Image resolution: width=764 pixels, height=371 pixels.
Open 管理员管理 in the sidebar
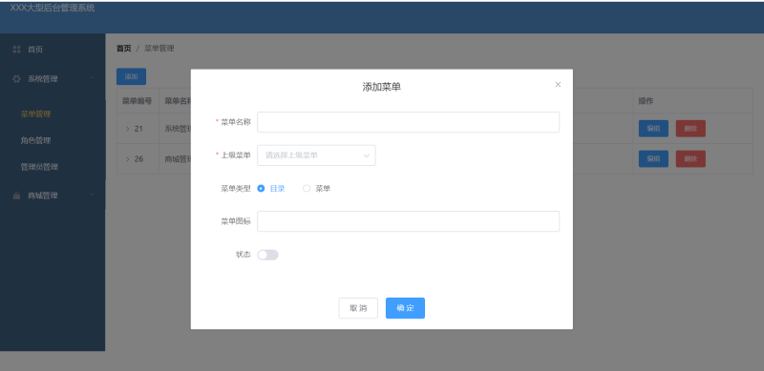(39, 167)
